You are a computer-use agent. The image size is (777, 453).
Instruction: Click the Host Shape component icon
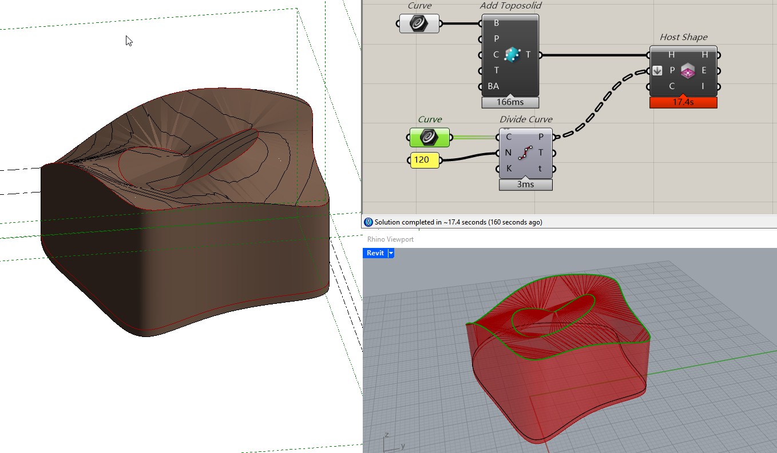687,71
